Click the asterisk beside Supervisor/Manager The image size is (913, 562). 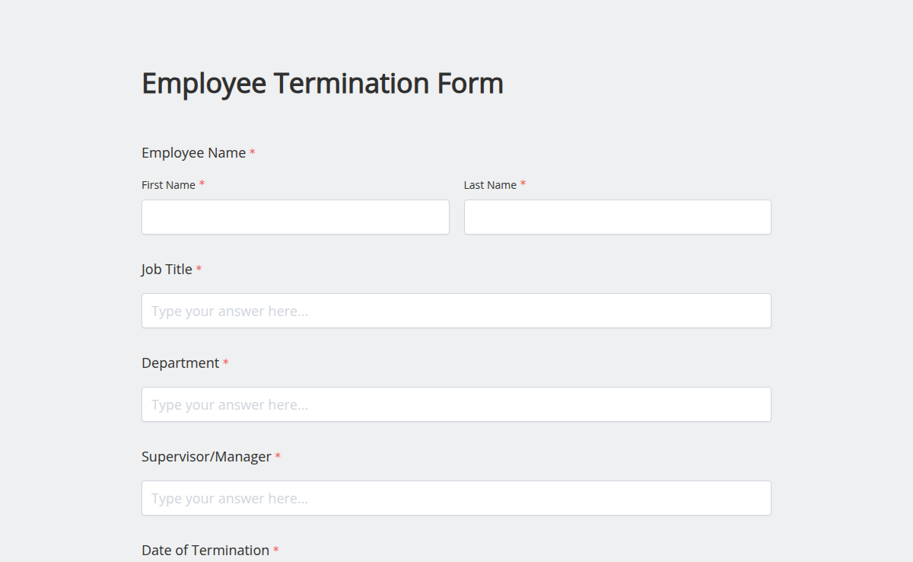point(277,455)
